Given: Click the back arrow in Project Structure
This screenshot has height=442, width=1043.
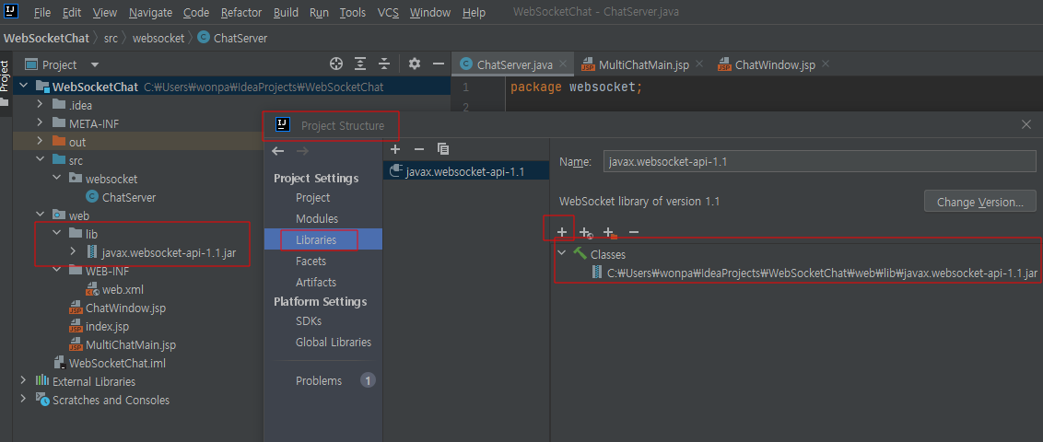Looking at the screenshot, I should [278, 151].
